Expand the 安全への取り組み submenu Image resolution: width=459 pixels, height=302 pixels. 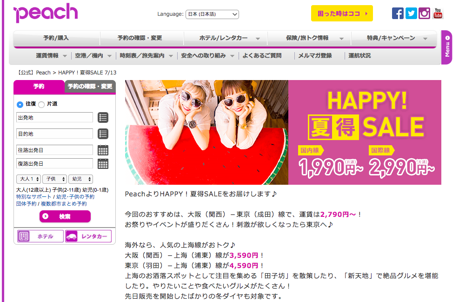[x=207, y=56]
